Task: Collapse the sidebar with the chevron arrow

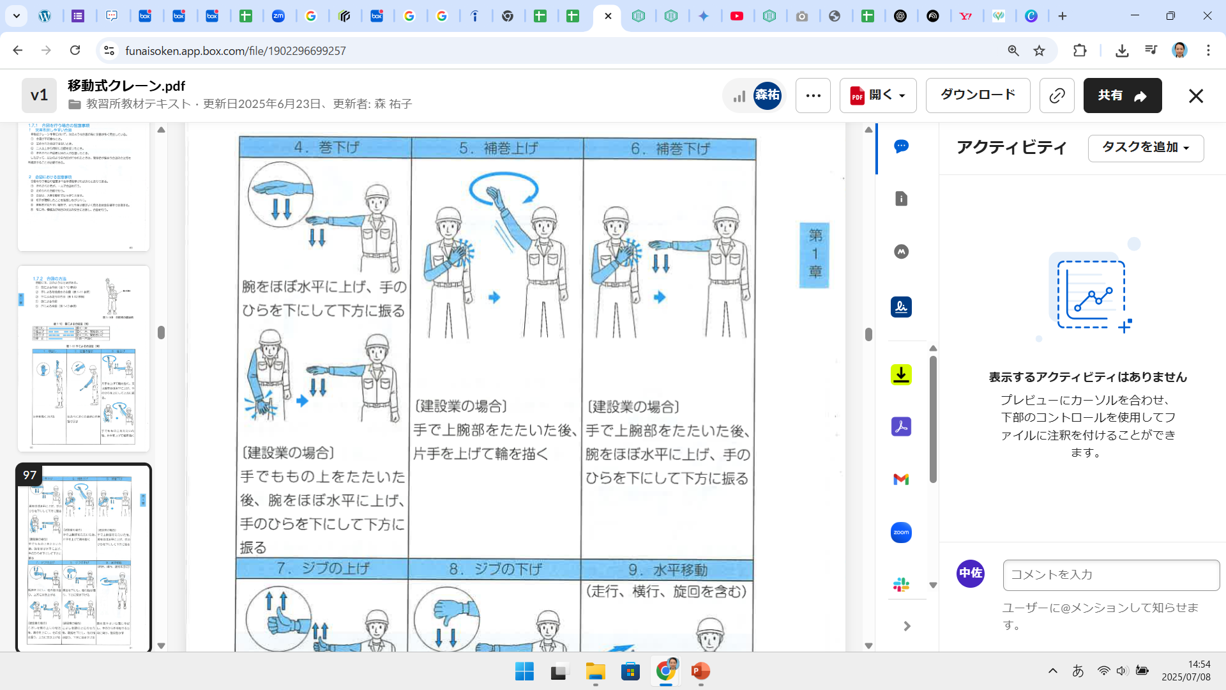Action: click(x=907, y=626)
